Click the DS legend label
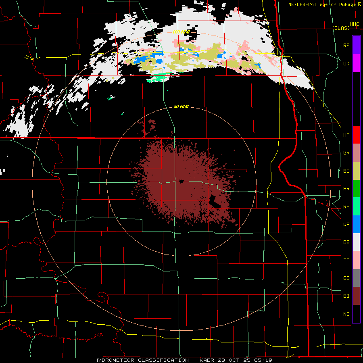This screenshot has width=363, height=363. [346, 242]
